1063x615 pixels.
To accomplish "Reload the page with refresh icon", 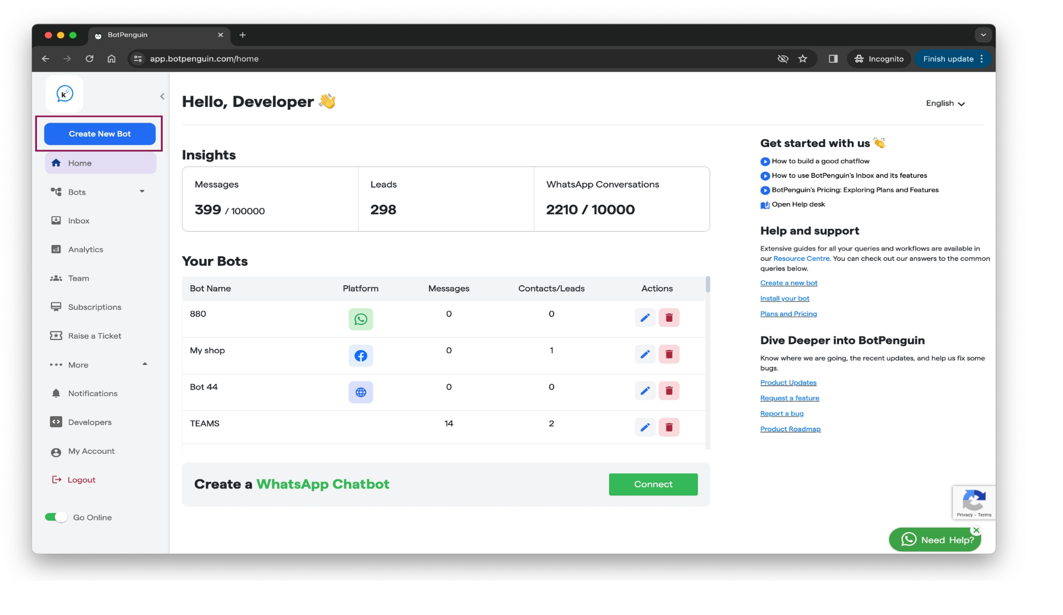I will pos(89,59).
